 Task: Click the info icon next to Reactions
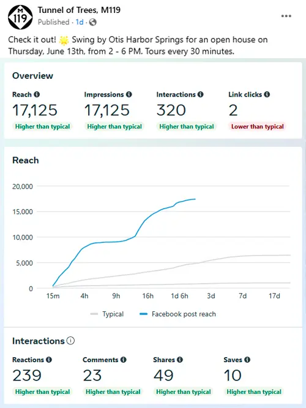49,360
